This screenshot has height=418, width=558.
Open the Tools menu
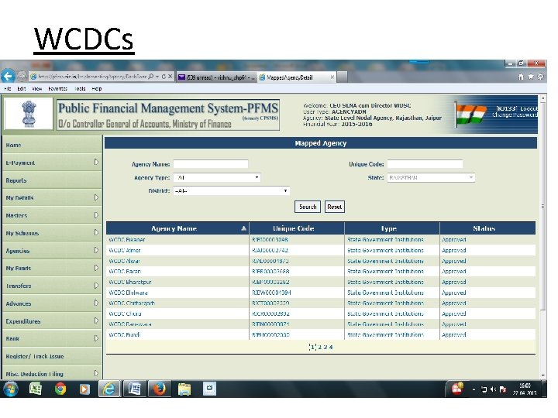pyautogui.click(x=80, y=88)
